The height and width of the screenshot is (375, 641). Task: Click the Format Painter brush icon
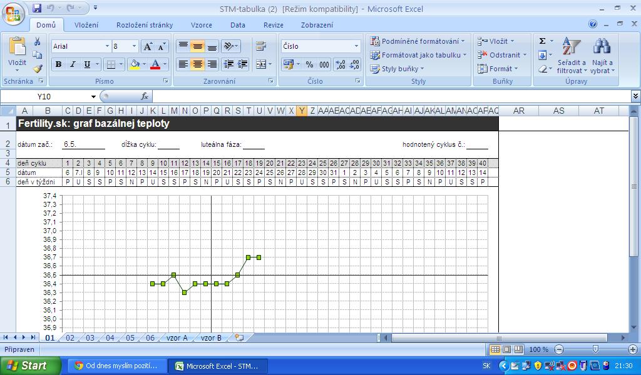[38, 69]
